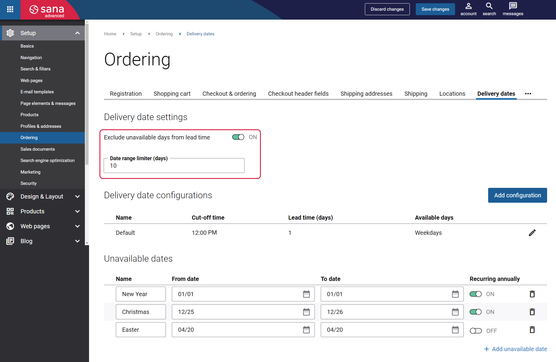Open the Shipping tab
556x362 pixels.
(416, 94)
